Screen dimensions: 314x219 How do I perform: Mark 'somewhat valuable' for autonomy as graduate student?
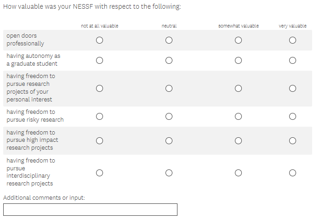coord(238,60)
